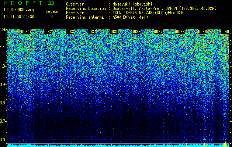This screenshot has height=147, width=232.
Task: Click the Ovserver field label
Action: pyautogui.click(x=75, y=4)
